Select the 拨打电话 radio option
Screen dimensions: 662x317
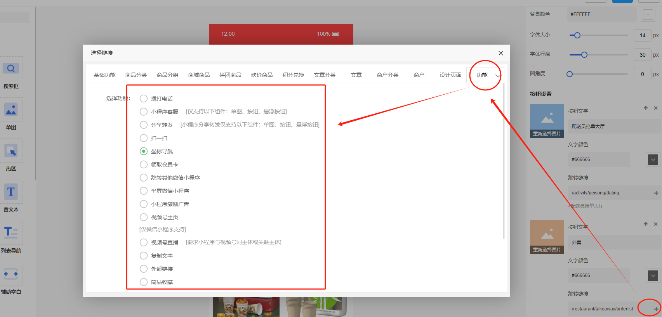coord(144,99)
